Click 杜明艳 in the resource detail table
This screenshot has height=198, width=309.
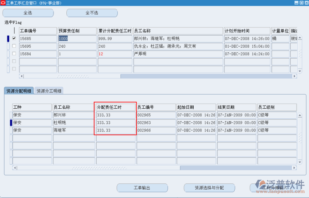tap(74, 123)
